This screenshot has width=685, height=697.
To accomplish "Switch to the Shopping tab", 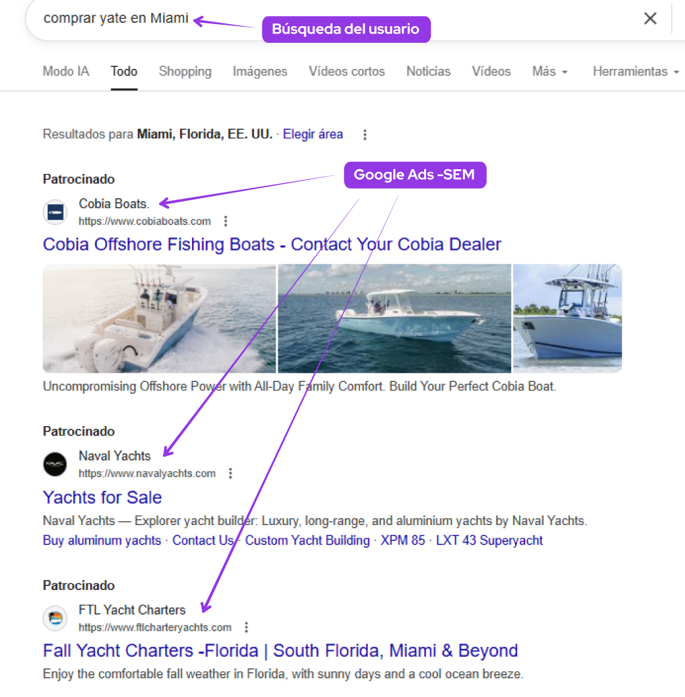I will (185, 72).
